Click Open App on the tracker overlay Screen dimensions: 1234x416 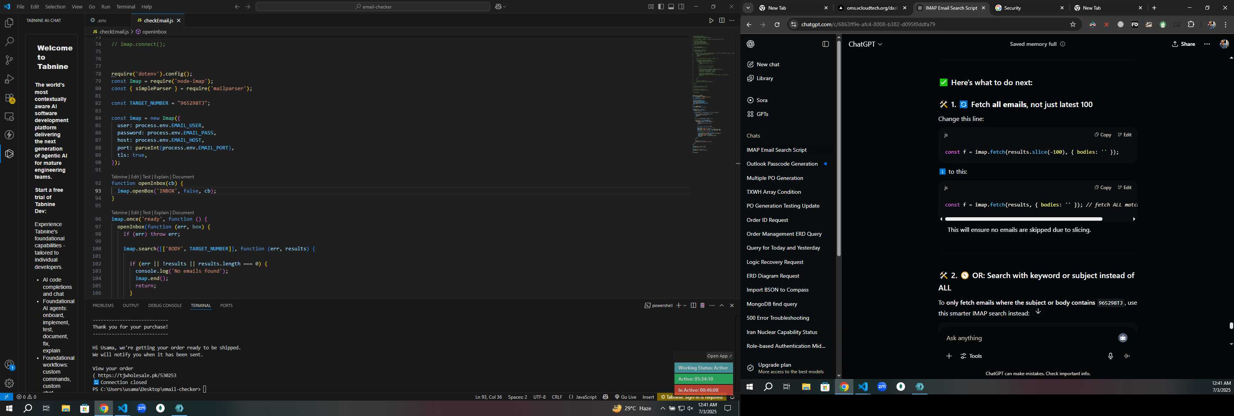pos(719,356)
